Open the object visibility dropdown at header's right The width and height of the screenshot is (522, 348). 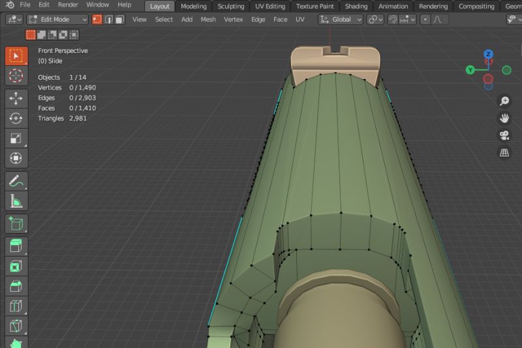[514, 20]
